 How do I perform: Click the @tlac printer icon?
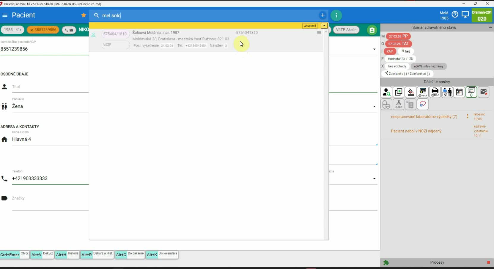(435, 92)
